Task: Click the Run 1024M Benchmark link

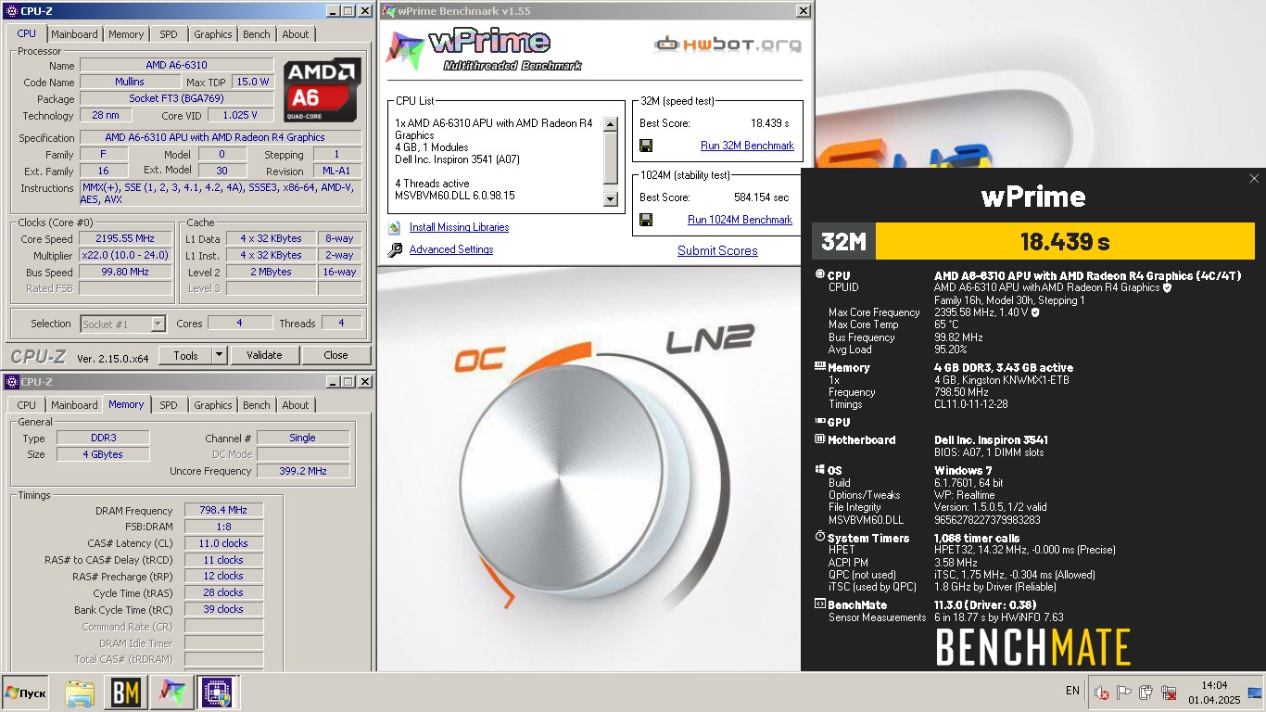Action: 740,220
